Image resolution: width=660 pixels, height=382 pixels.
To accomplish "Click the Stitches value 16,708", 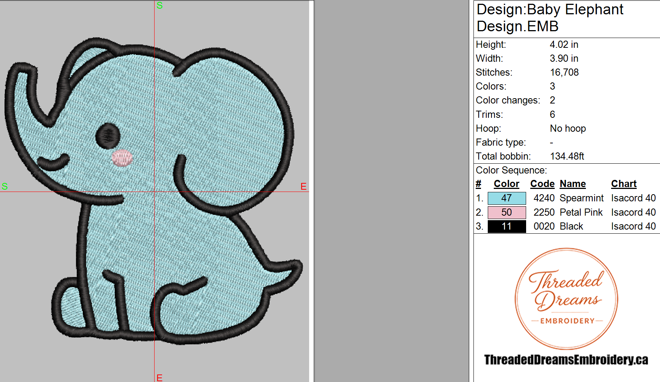I will tap(564, 72).
